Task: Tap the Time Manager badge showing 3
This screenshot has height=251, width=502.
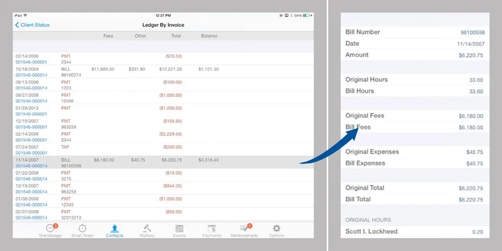Action: click(56, 225)
